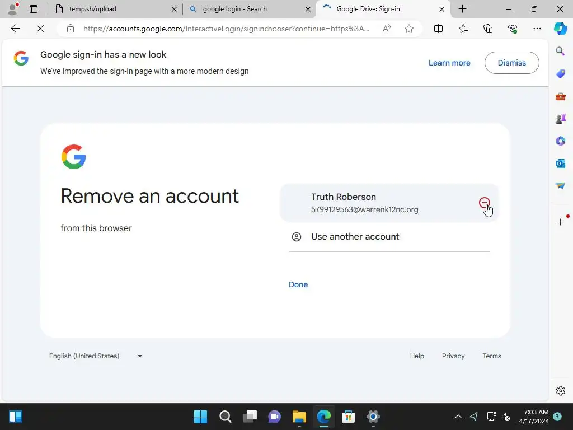Open taskbar Search
This screenshot has height=430, width=573.
pyautogui.click(x=225, y=417)
